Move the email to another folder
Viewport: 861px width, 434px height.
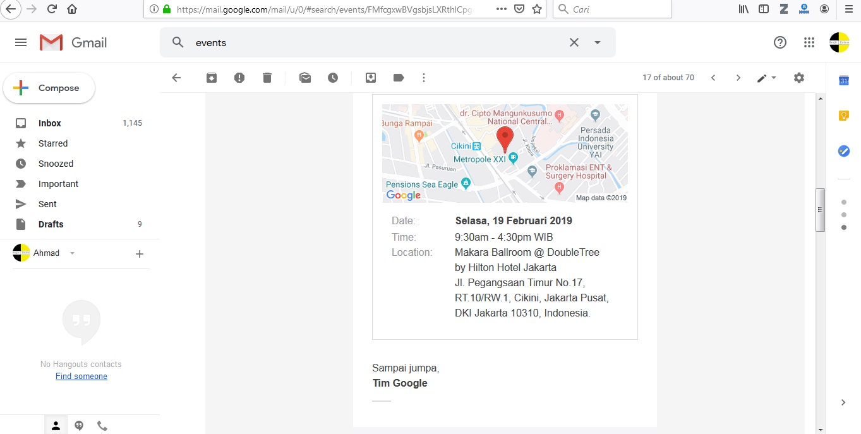(371, 77)
